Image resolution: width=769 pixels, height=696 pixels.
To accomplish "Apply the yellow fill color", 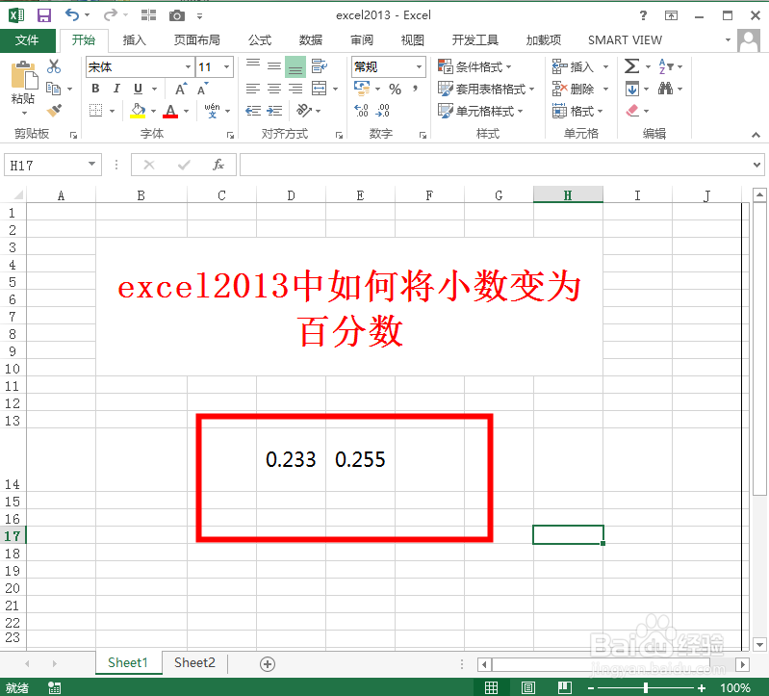I will (138, 111).
